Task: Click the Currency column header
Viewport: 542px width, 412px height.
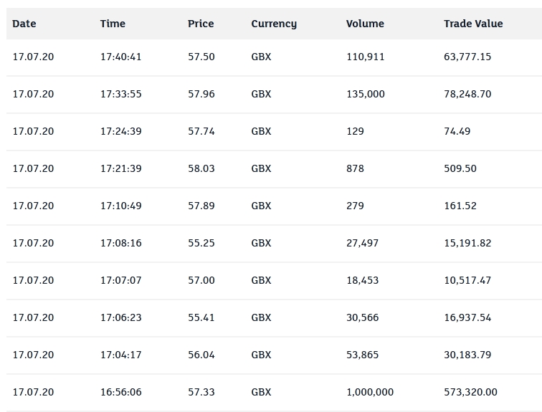Action: click(274, 24)
